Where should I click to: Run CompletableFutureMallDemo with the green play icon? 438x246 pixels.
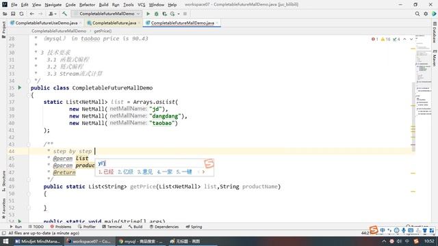tap(148, 14)
